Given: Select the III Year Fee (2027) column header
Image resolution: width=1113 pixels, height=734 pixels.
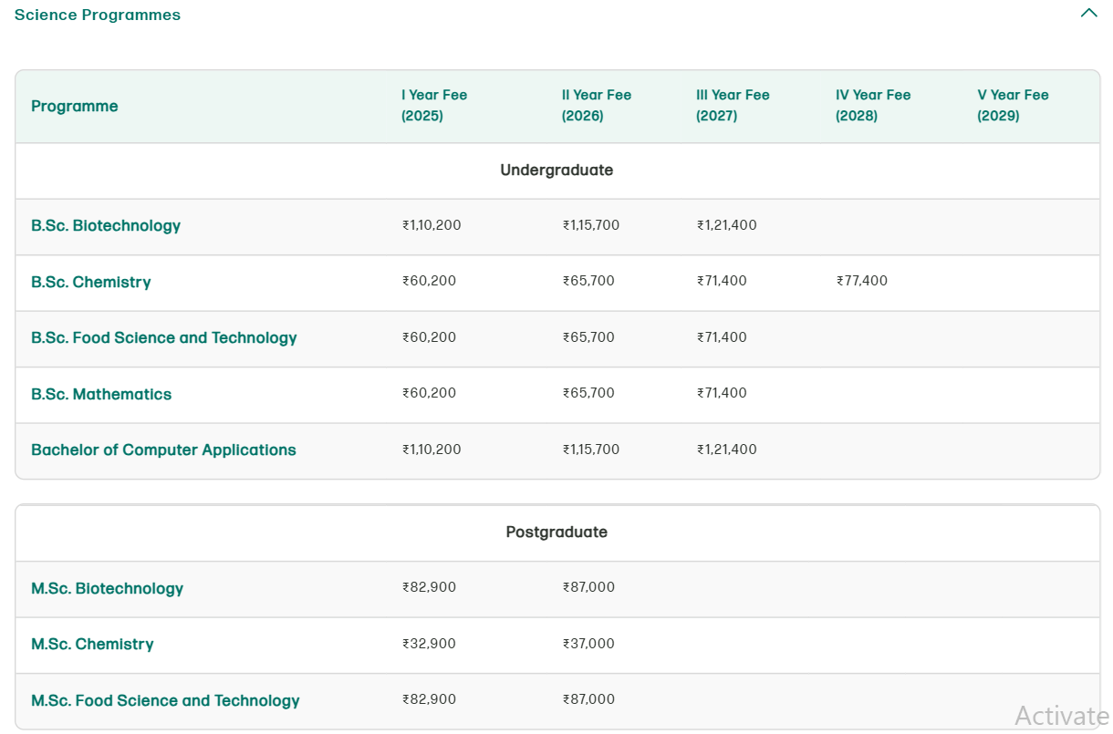Looking at the screenshot, I should [x=733, y=105].
